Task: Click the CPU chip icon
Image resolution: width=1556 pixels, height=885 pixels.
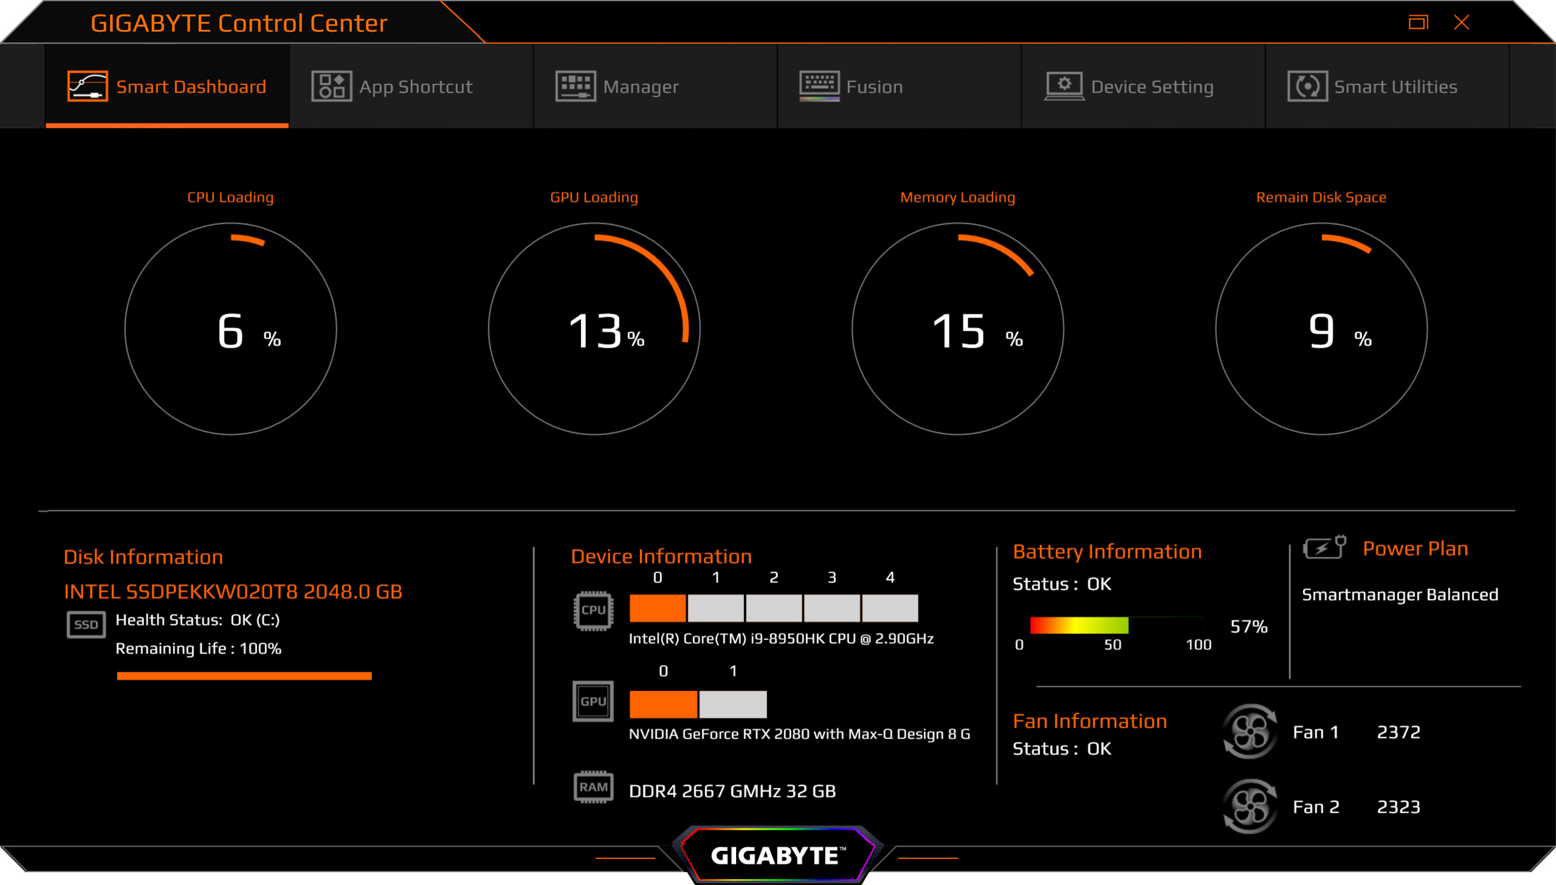Action: coord(593,610)
